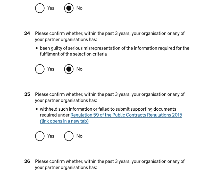Viewport: 218px width, 172px height.
Task: Click the question number 24 heading
Action: tap(27, 33)
